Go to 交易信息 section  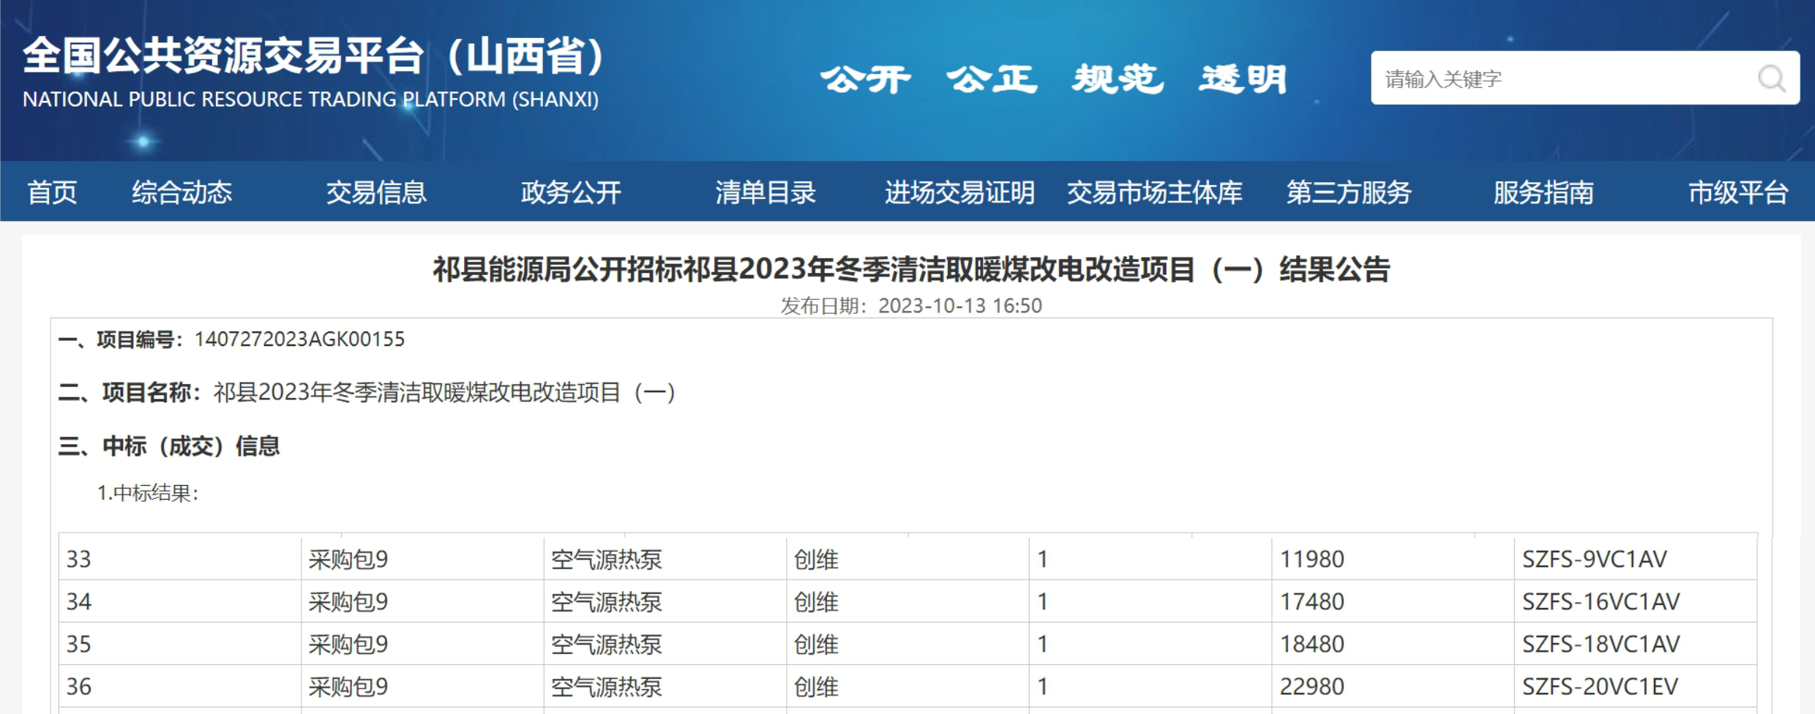[376, 192]
